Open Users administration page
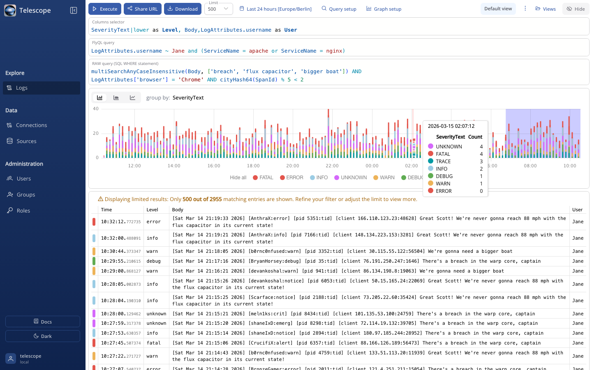The height and width of the screenshot is (370, 592). (42, 178)
